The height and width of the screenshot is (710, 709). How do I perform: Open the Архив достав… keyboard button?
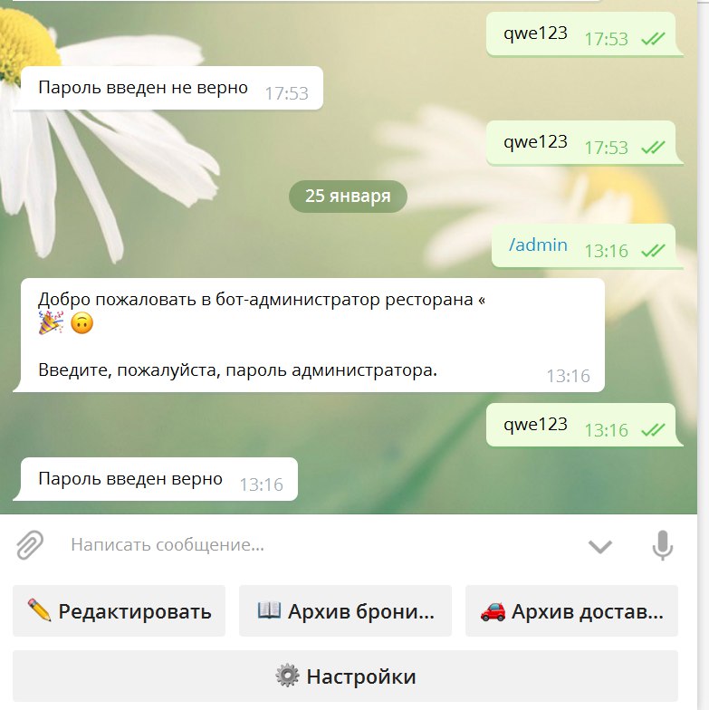coord(572,610)
